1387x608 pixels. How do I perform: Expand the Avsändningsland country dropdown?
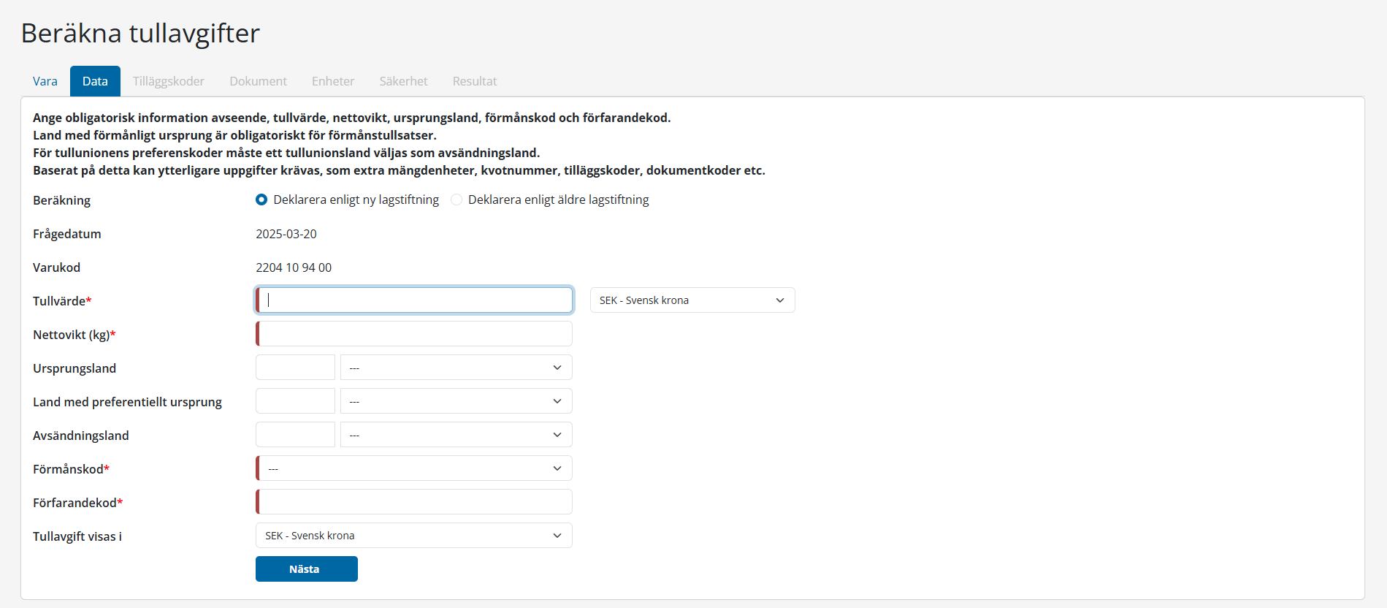click(x=456, y=435)
